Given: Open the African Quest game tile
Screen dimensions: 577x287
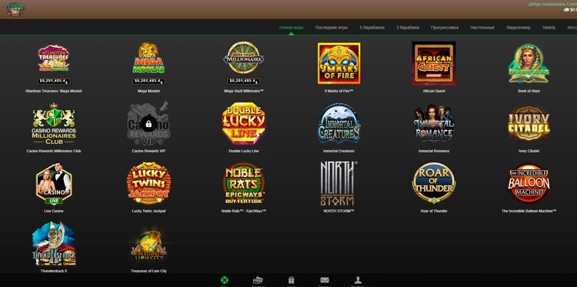Looking at the screenshot, I should point(434,63).
